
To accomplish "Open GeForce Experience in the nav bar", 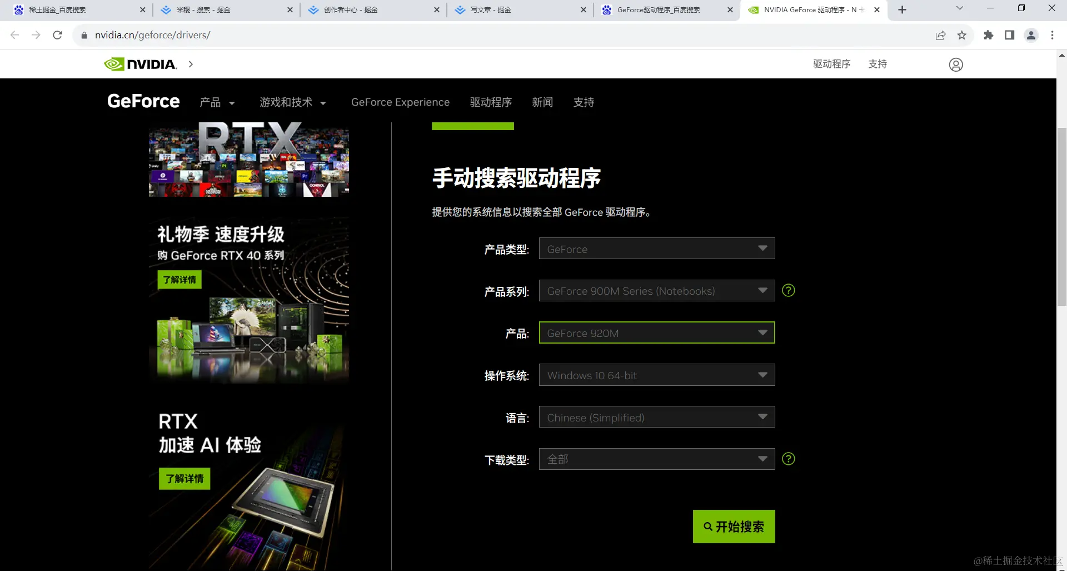I will tap(400, 102).
